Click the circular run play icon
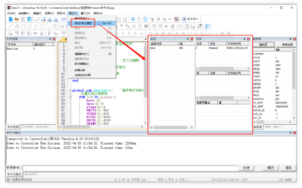The width and height of the screenshot is (302, 188). point(139,19)
